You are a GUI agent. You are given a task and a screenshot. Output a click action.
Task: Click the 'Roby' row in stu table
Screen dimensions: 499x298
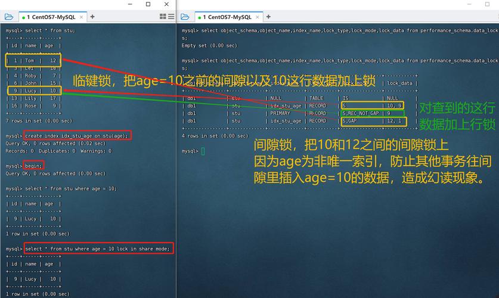[x=33, y=76]
